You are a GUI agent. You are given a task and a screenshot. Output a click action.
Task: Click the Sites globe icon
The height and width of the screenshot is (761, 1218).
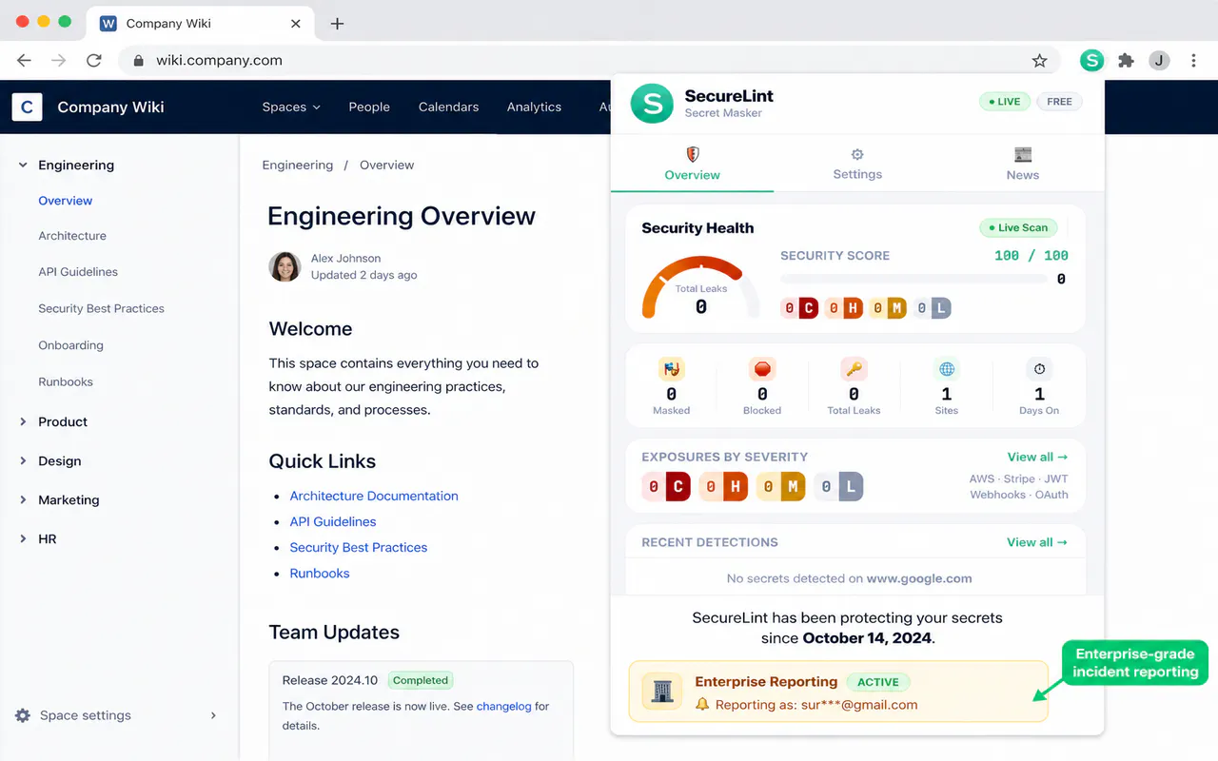click(x=947, y=369)
